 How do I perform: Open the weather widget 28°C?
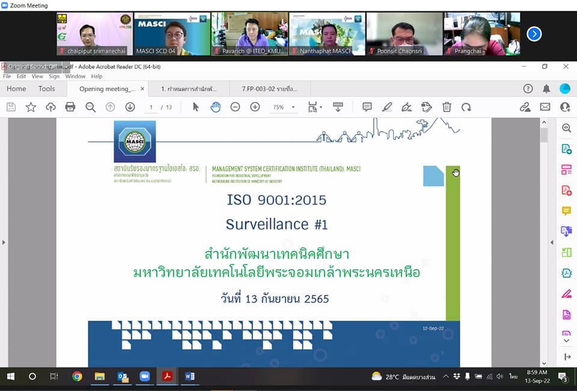pyautogui.click(x=403, y=377)
